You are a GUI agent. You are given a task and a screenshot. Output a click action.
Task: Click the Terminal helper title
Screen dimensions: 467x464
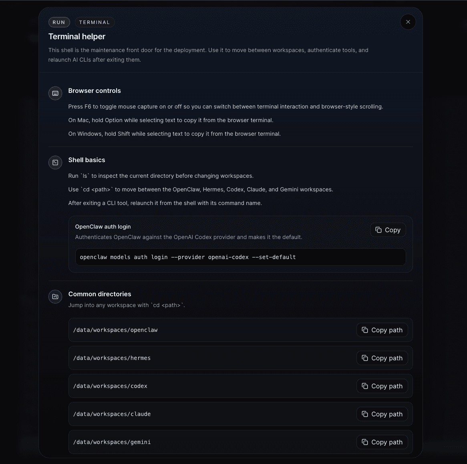(77, 36)
